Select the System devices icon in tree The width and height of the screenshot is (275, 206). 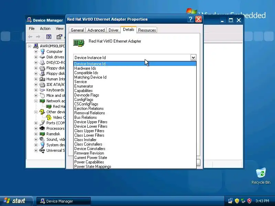tap(42, 145)
